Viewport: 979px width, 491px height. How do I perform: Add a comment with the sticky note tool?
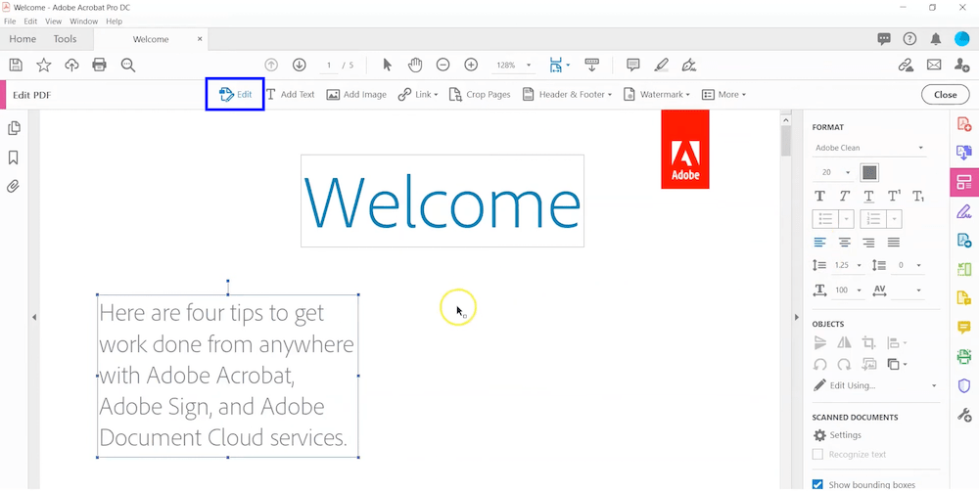(633, 65)
